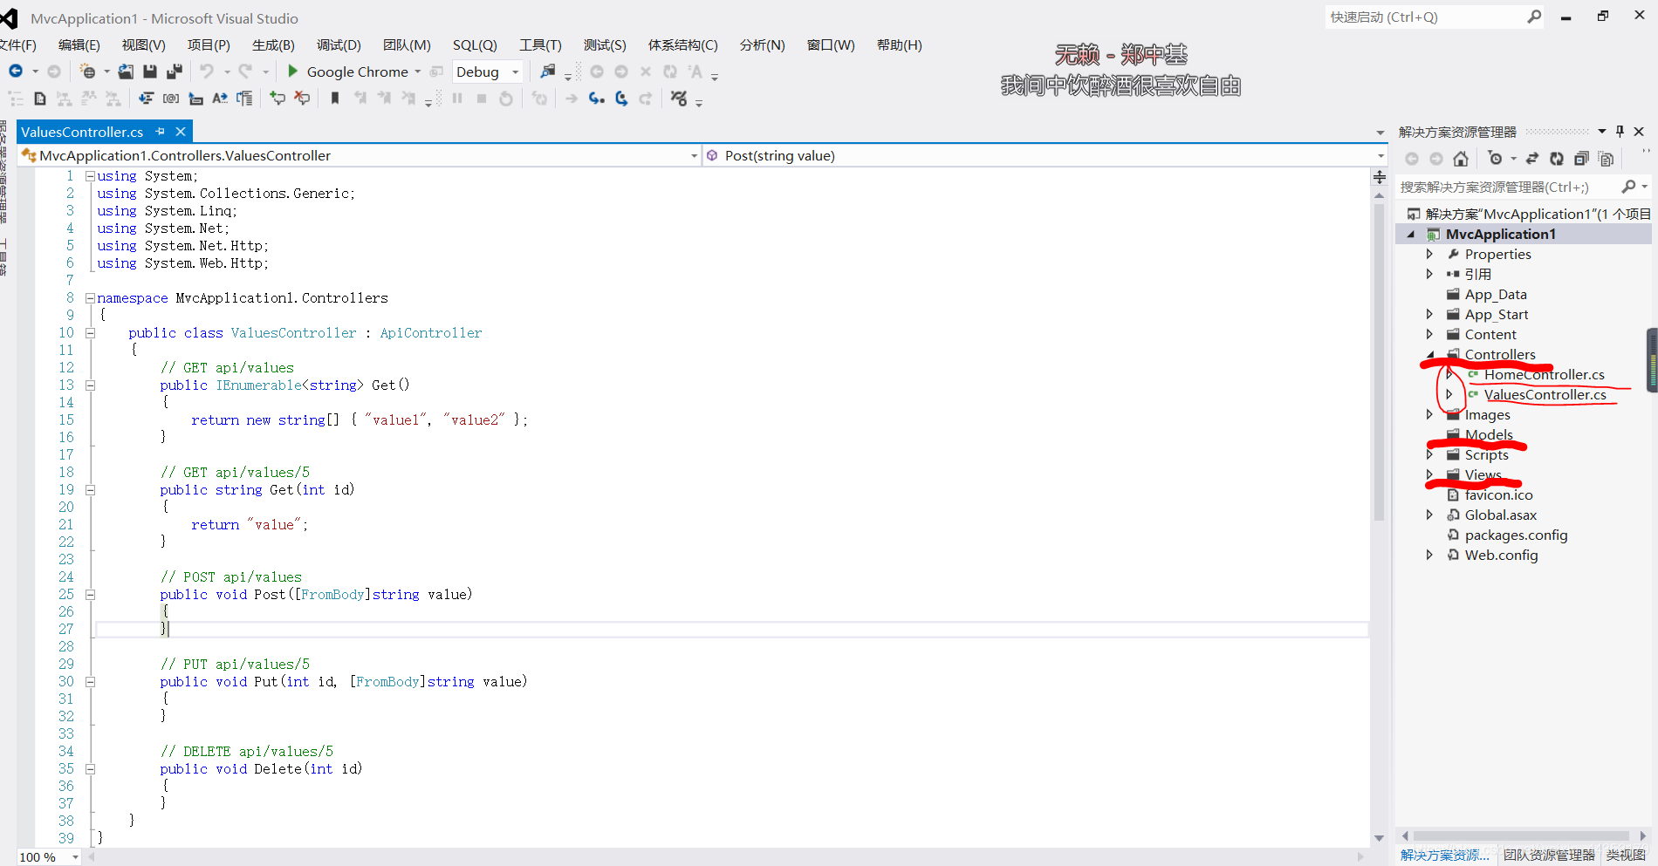Viewport: 1658px width, 866px height.
Task: Click the editor vertical scrollbar thumb
Action: click(x=1380, y=362)
